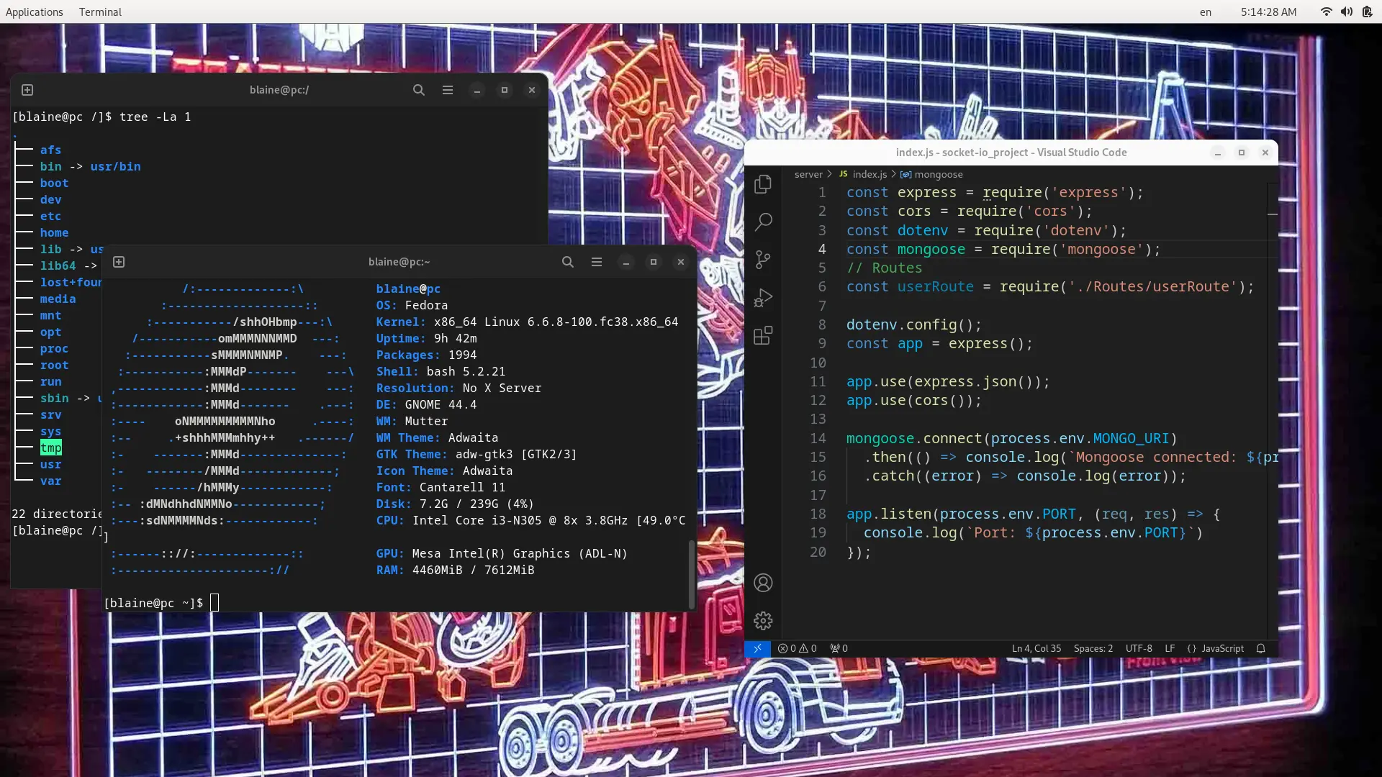This screenshot has width=1382, height=777.
Task: Change the Spaces: 2 indentation setting
Action: coord(1093,648)
